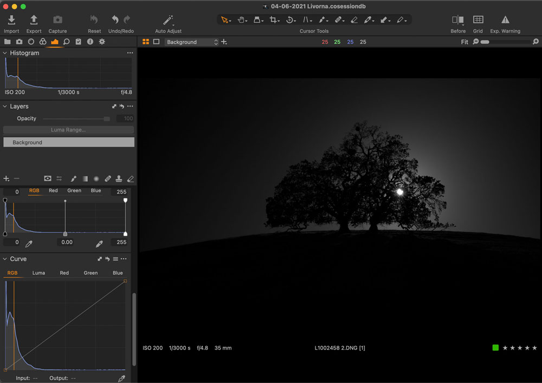The height and width of the screenshot is (383, 542).
Task: Switch Levels to the Green channel
Action: pyautogui.click(x=74, y=190)
